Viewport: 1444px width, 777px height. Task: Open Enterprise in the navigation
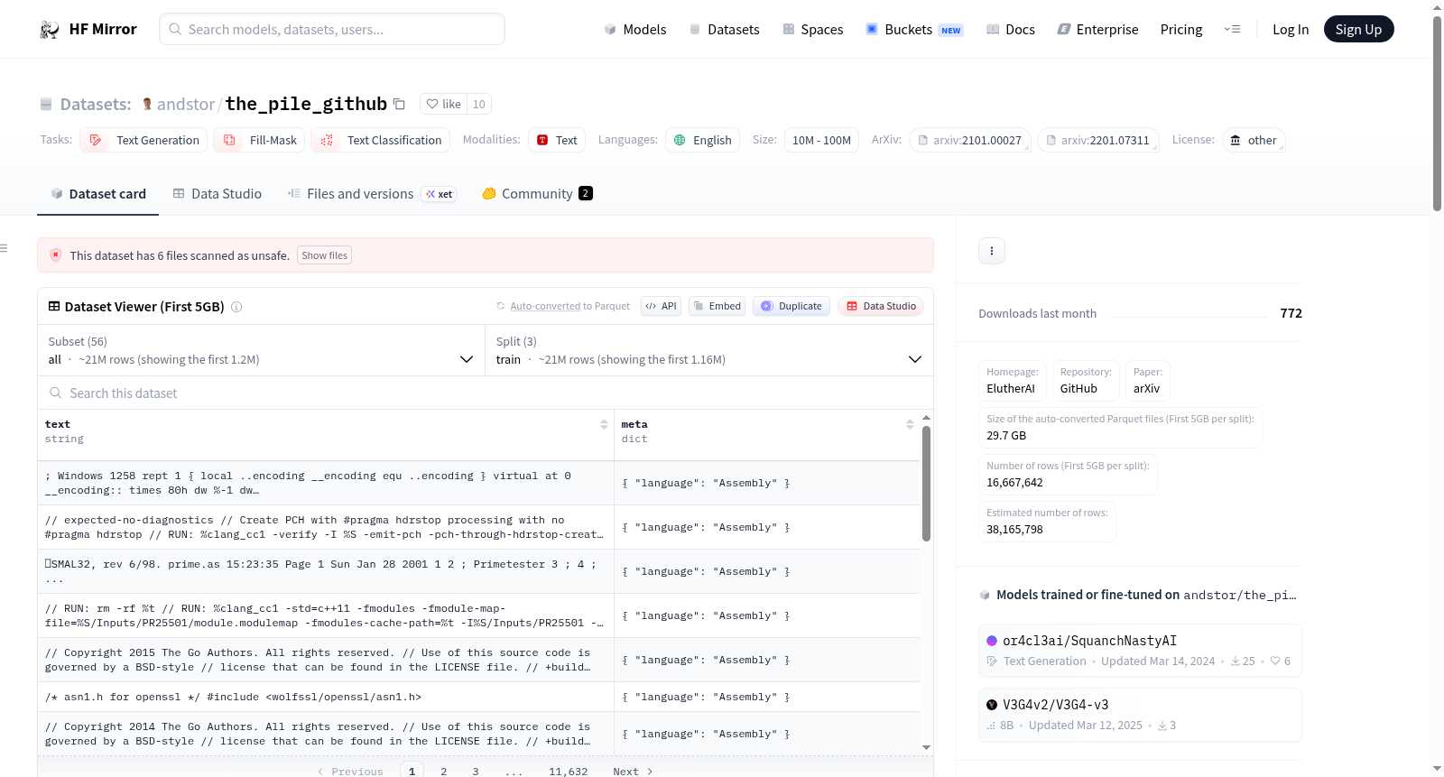coord(1097,30)
